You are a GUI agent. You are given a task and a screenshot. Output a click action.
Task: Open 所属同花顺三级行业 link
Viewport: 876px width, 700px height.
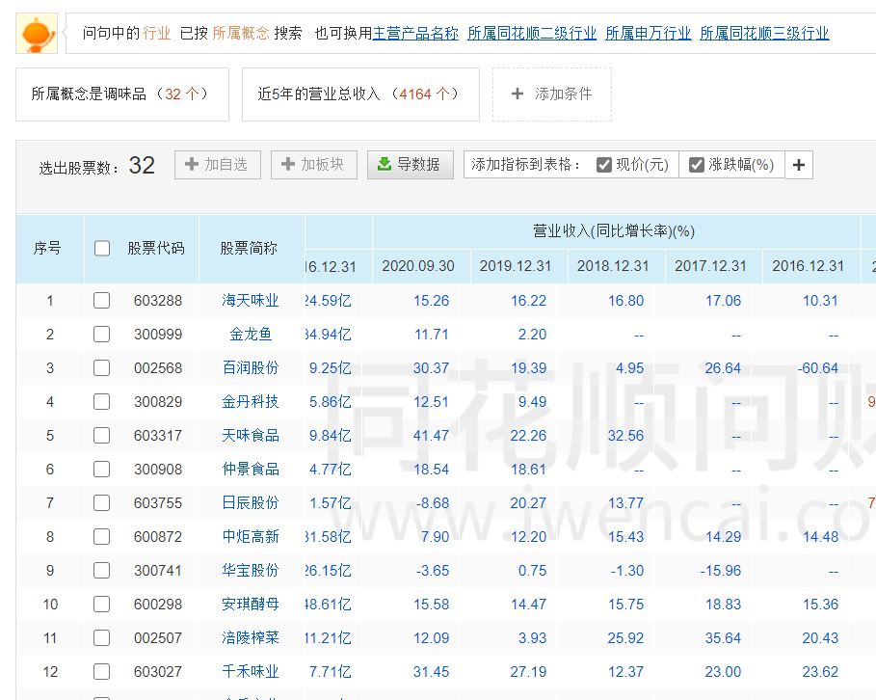pos(764,33)
